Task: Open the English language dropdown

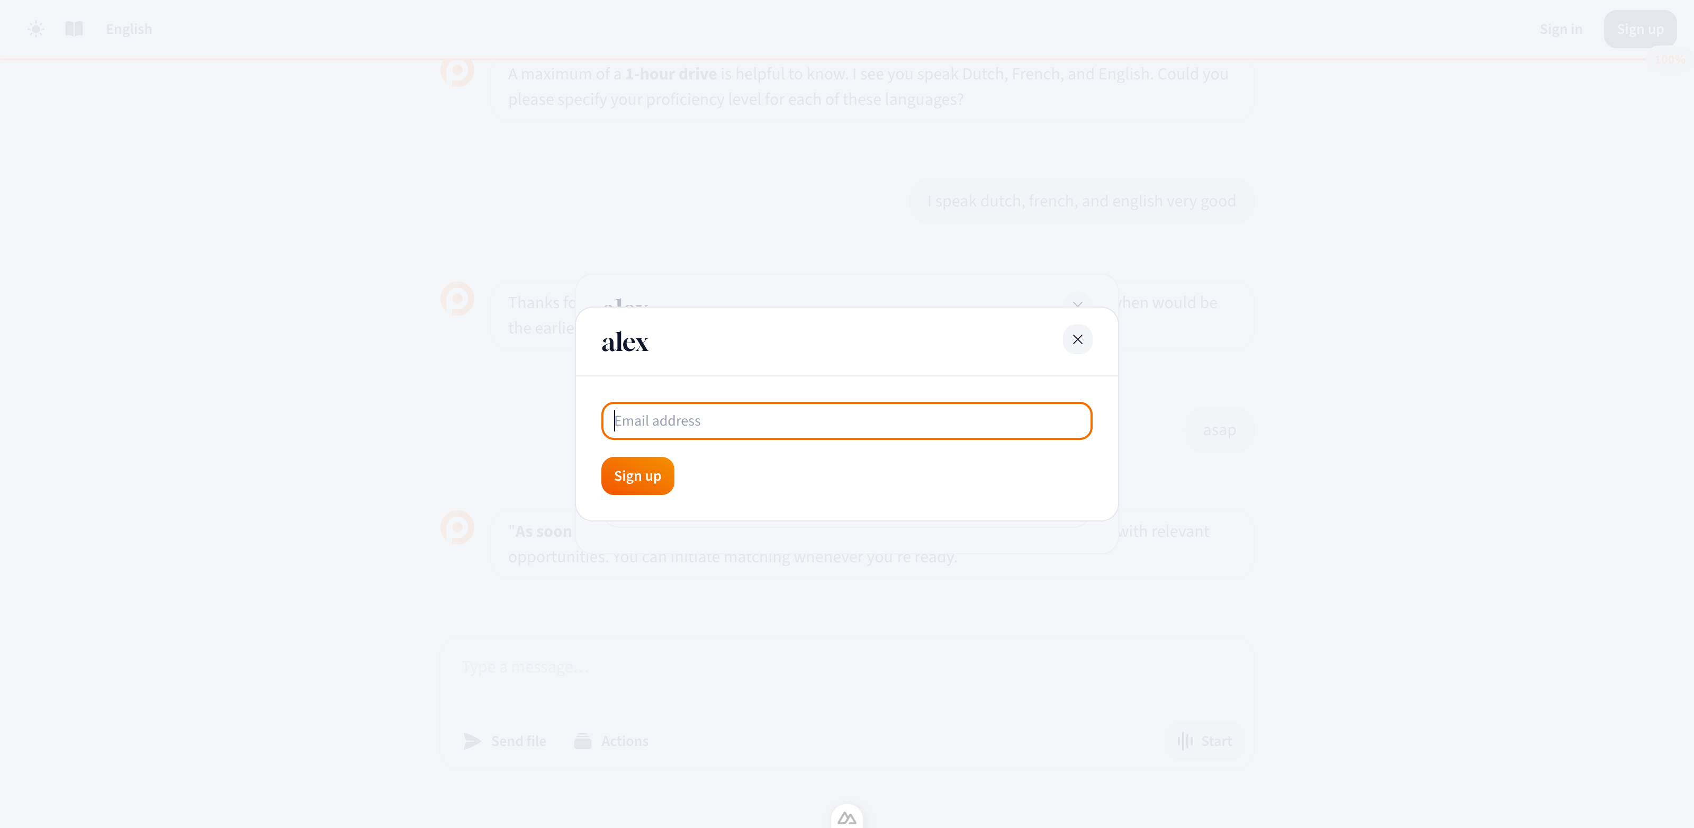Action: (x=129, y=29)
